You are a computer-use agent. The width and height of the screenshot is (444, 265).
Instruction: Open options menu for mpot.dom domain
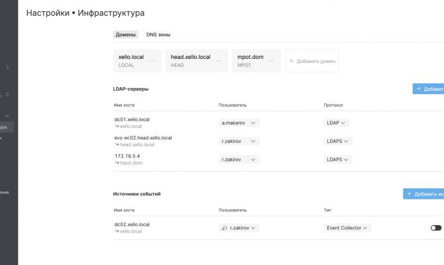272,61
